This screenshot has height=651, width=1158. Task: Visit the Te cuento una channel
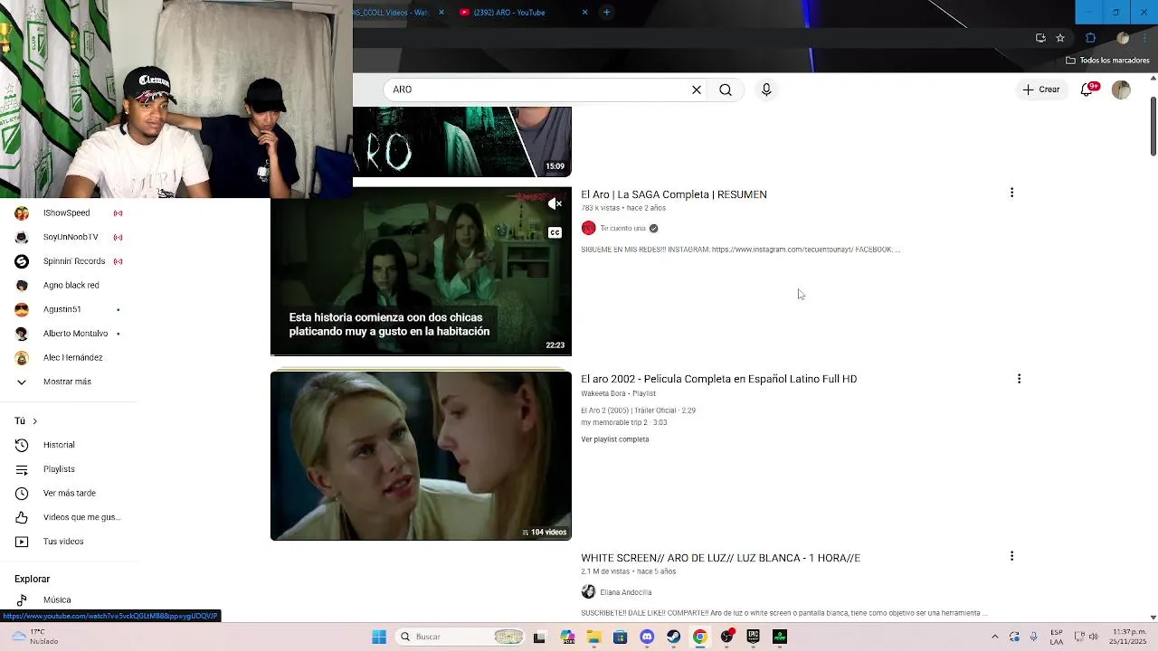[623, 228]
